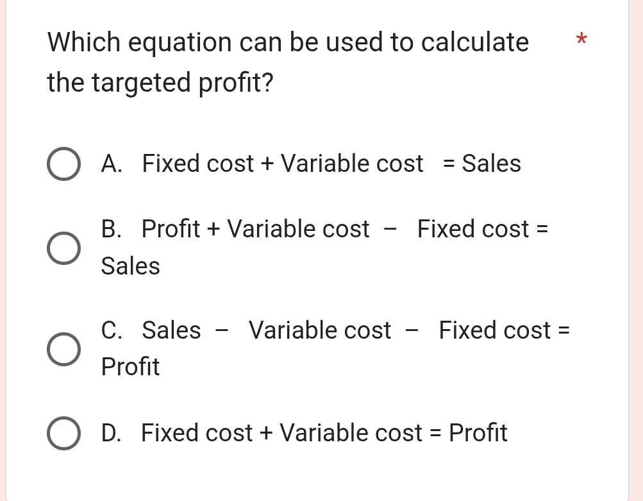
Task: Click the wrapped word 'Profit' under option C
Action: click(x=130, y=366)
